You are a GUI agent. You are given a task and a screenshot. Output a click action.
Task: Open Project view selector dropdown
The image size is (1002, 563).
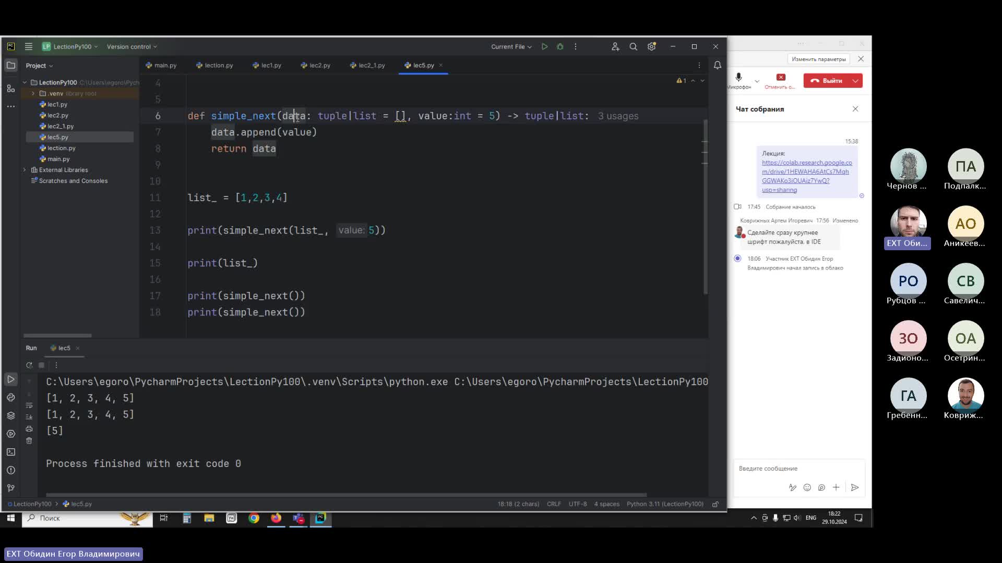click(39, 66)
